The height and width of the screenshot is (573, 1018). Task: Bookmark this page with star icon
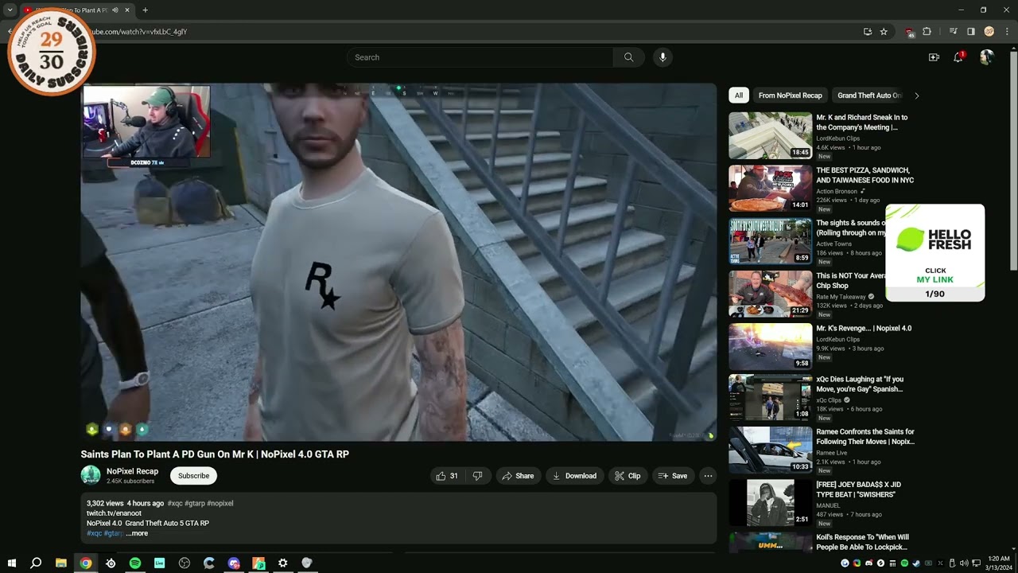tap(884, 32)
